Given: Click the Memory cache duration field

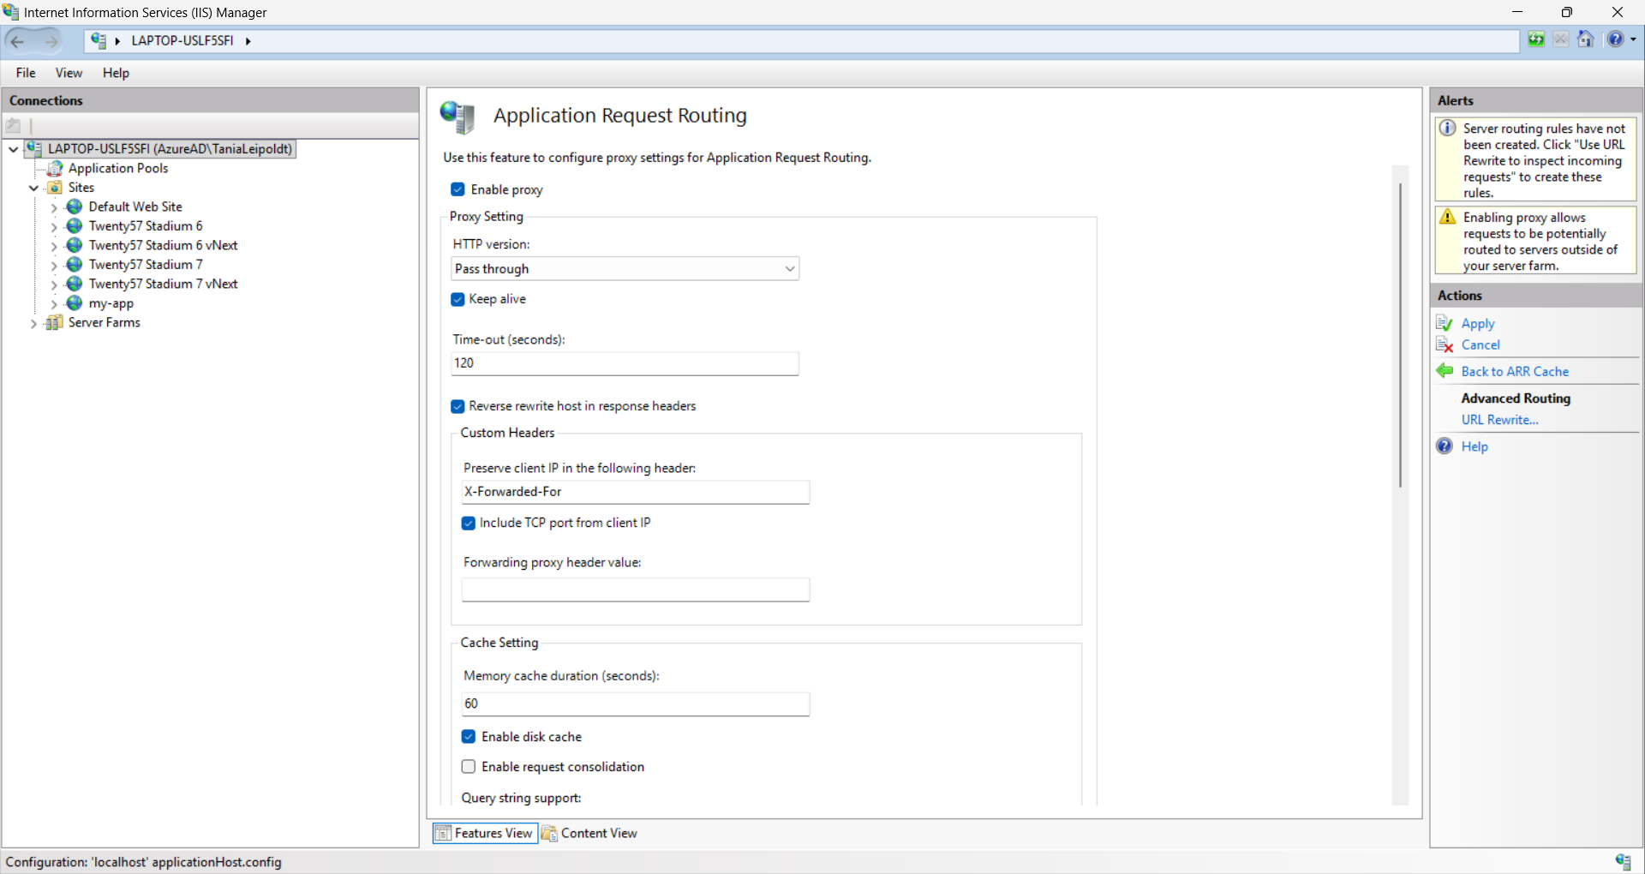Looking at the screenshot, I should pos(636,703).
